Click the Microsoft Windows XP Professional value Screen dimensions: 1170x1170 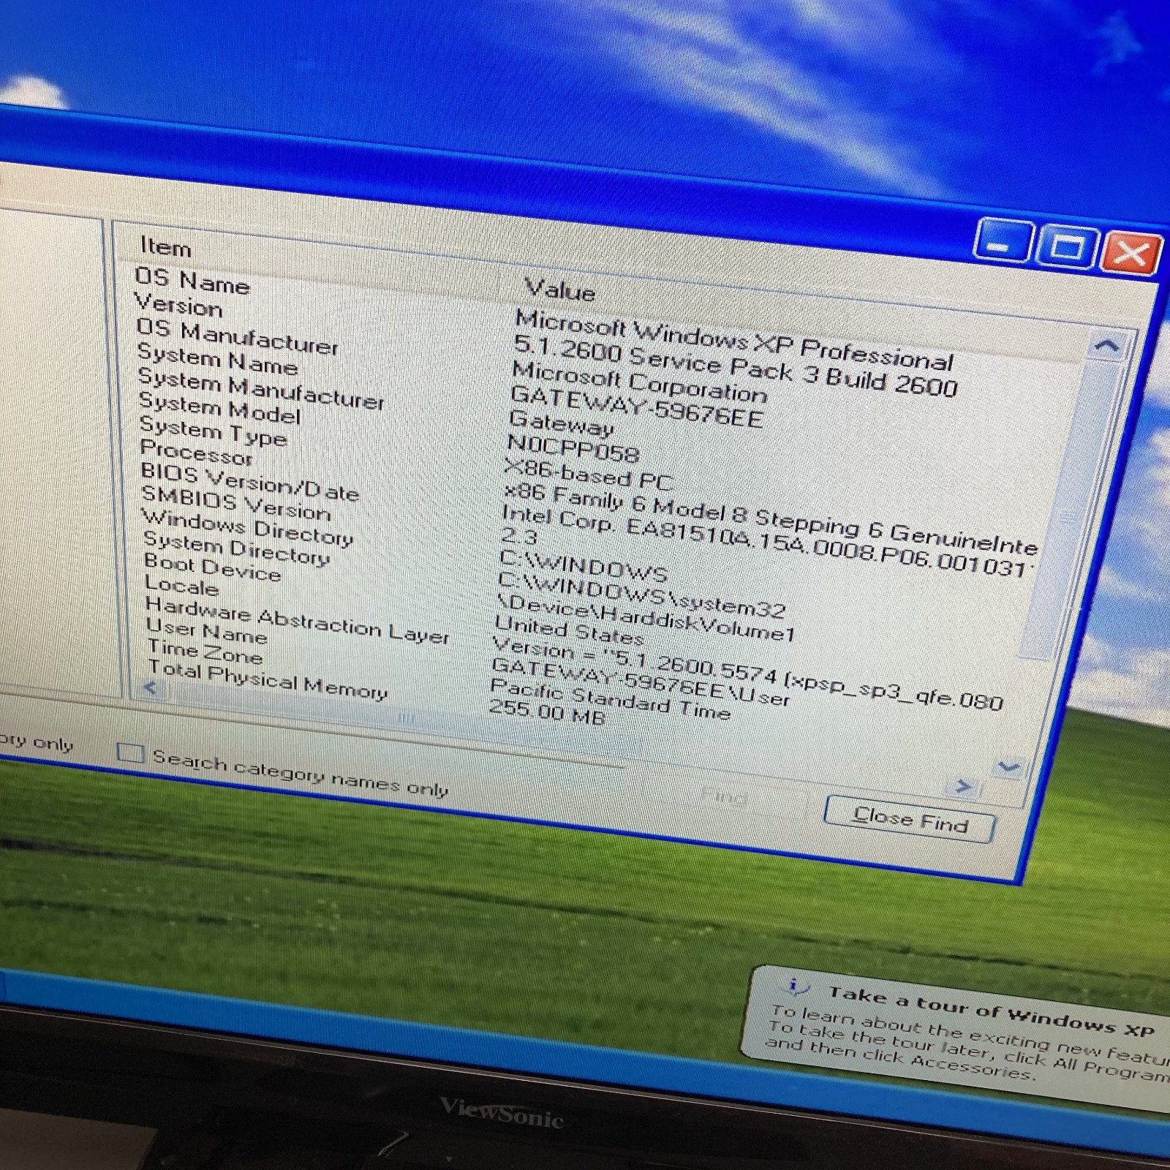point(734,340)
